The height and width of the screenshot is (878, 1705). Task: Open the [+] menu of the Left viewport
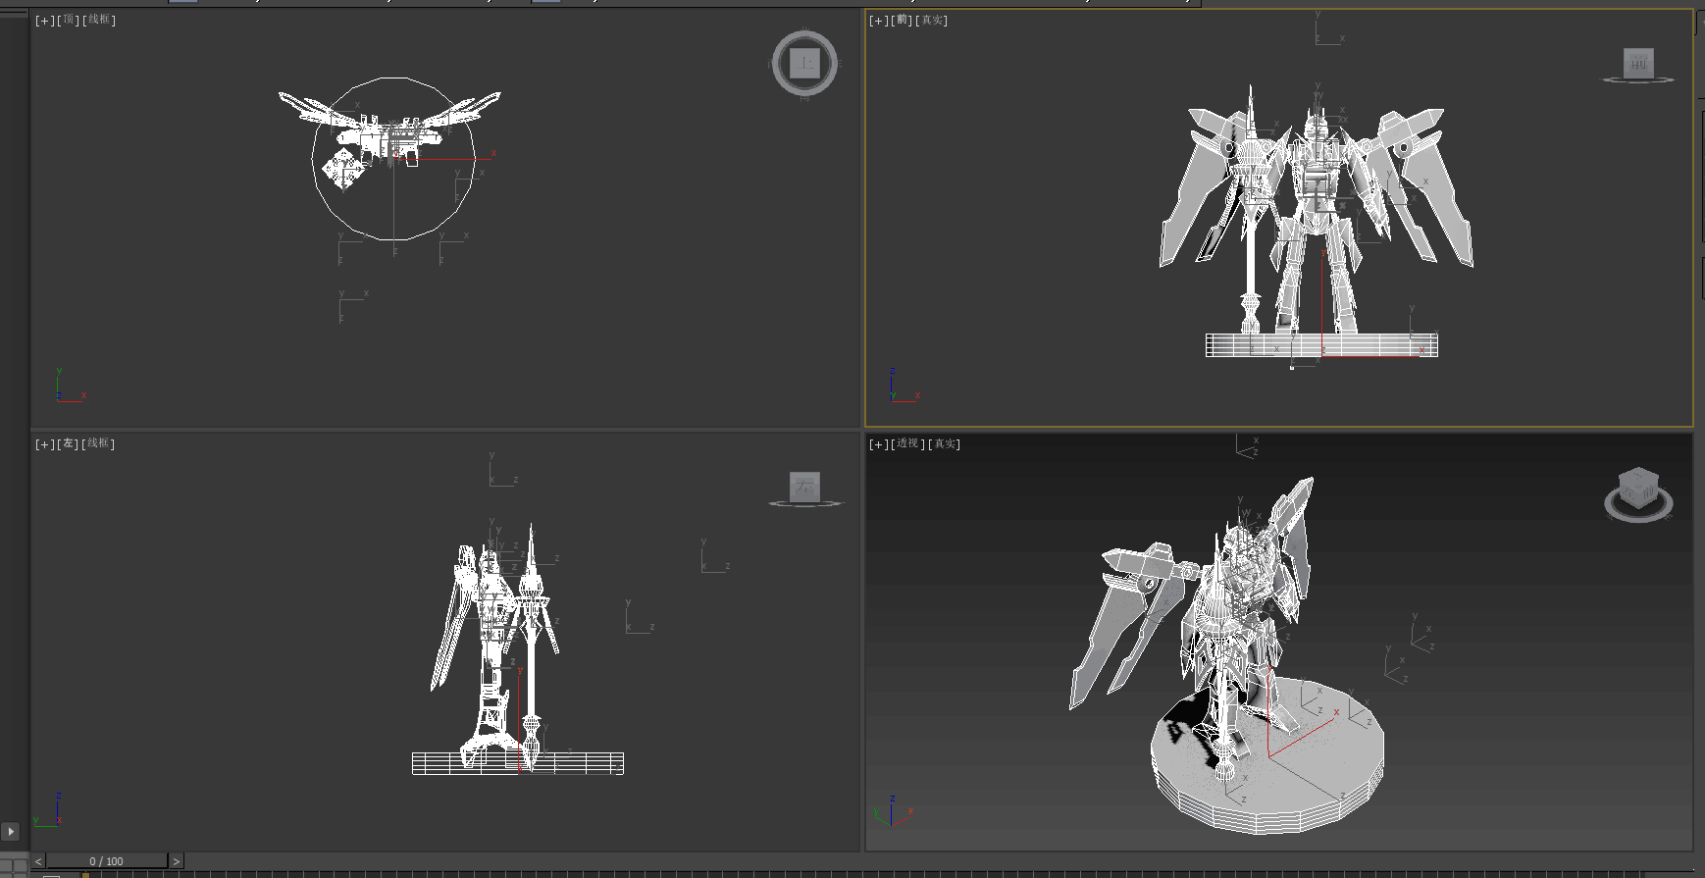[x=44, y=444]
